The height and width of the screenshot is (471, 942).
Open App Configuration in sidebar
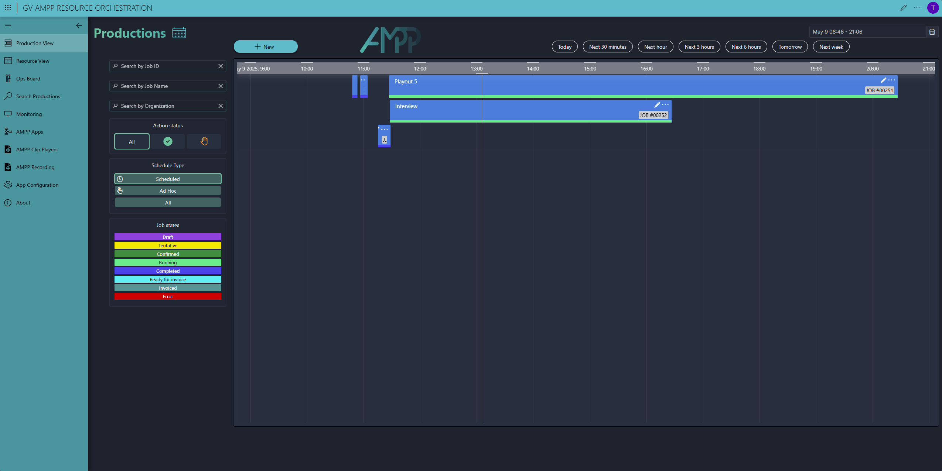point(44,185)
